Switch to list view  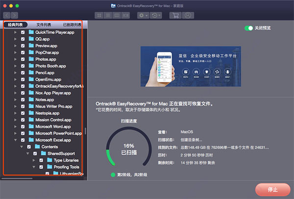click(108, 15)
